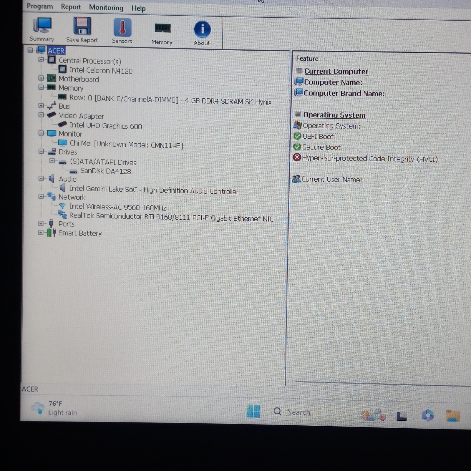Click the Current Computer heading
Screen dimensions: 471x471
point(336,72)
